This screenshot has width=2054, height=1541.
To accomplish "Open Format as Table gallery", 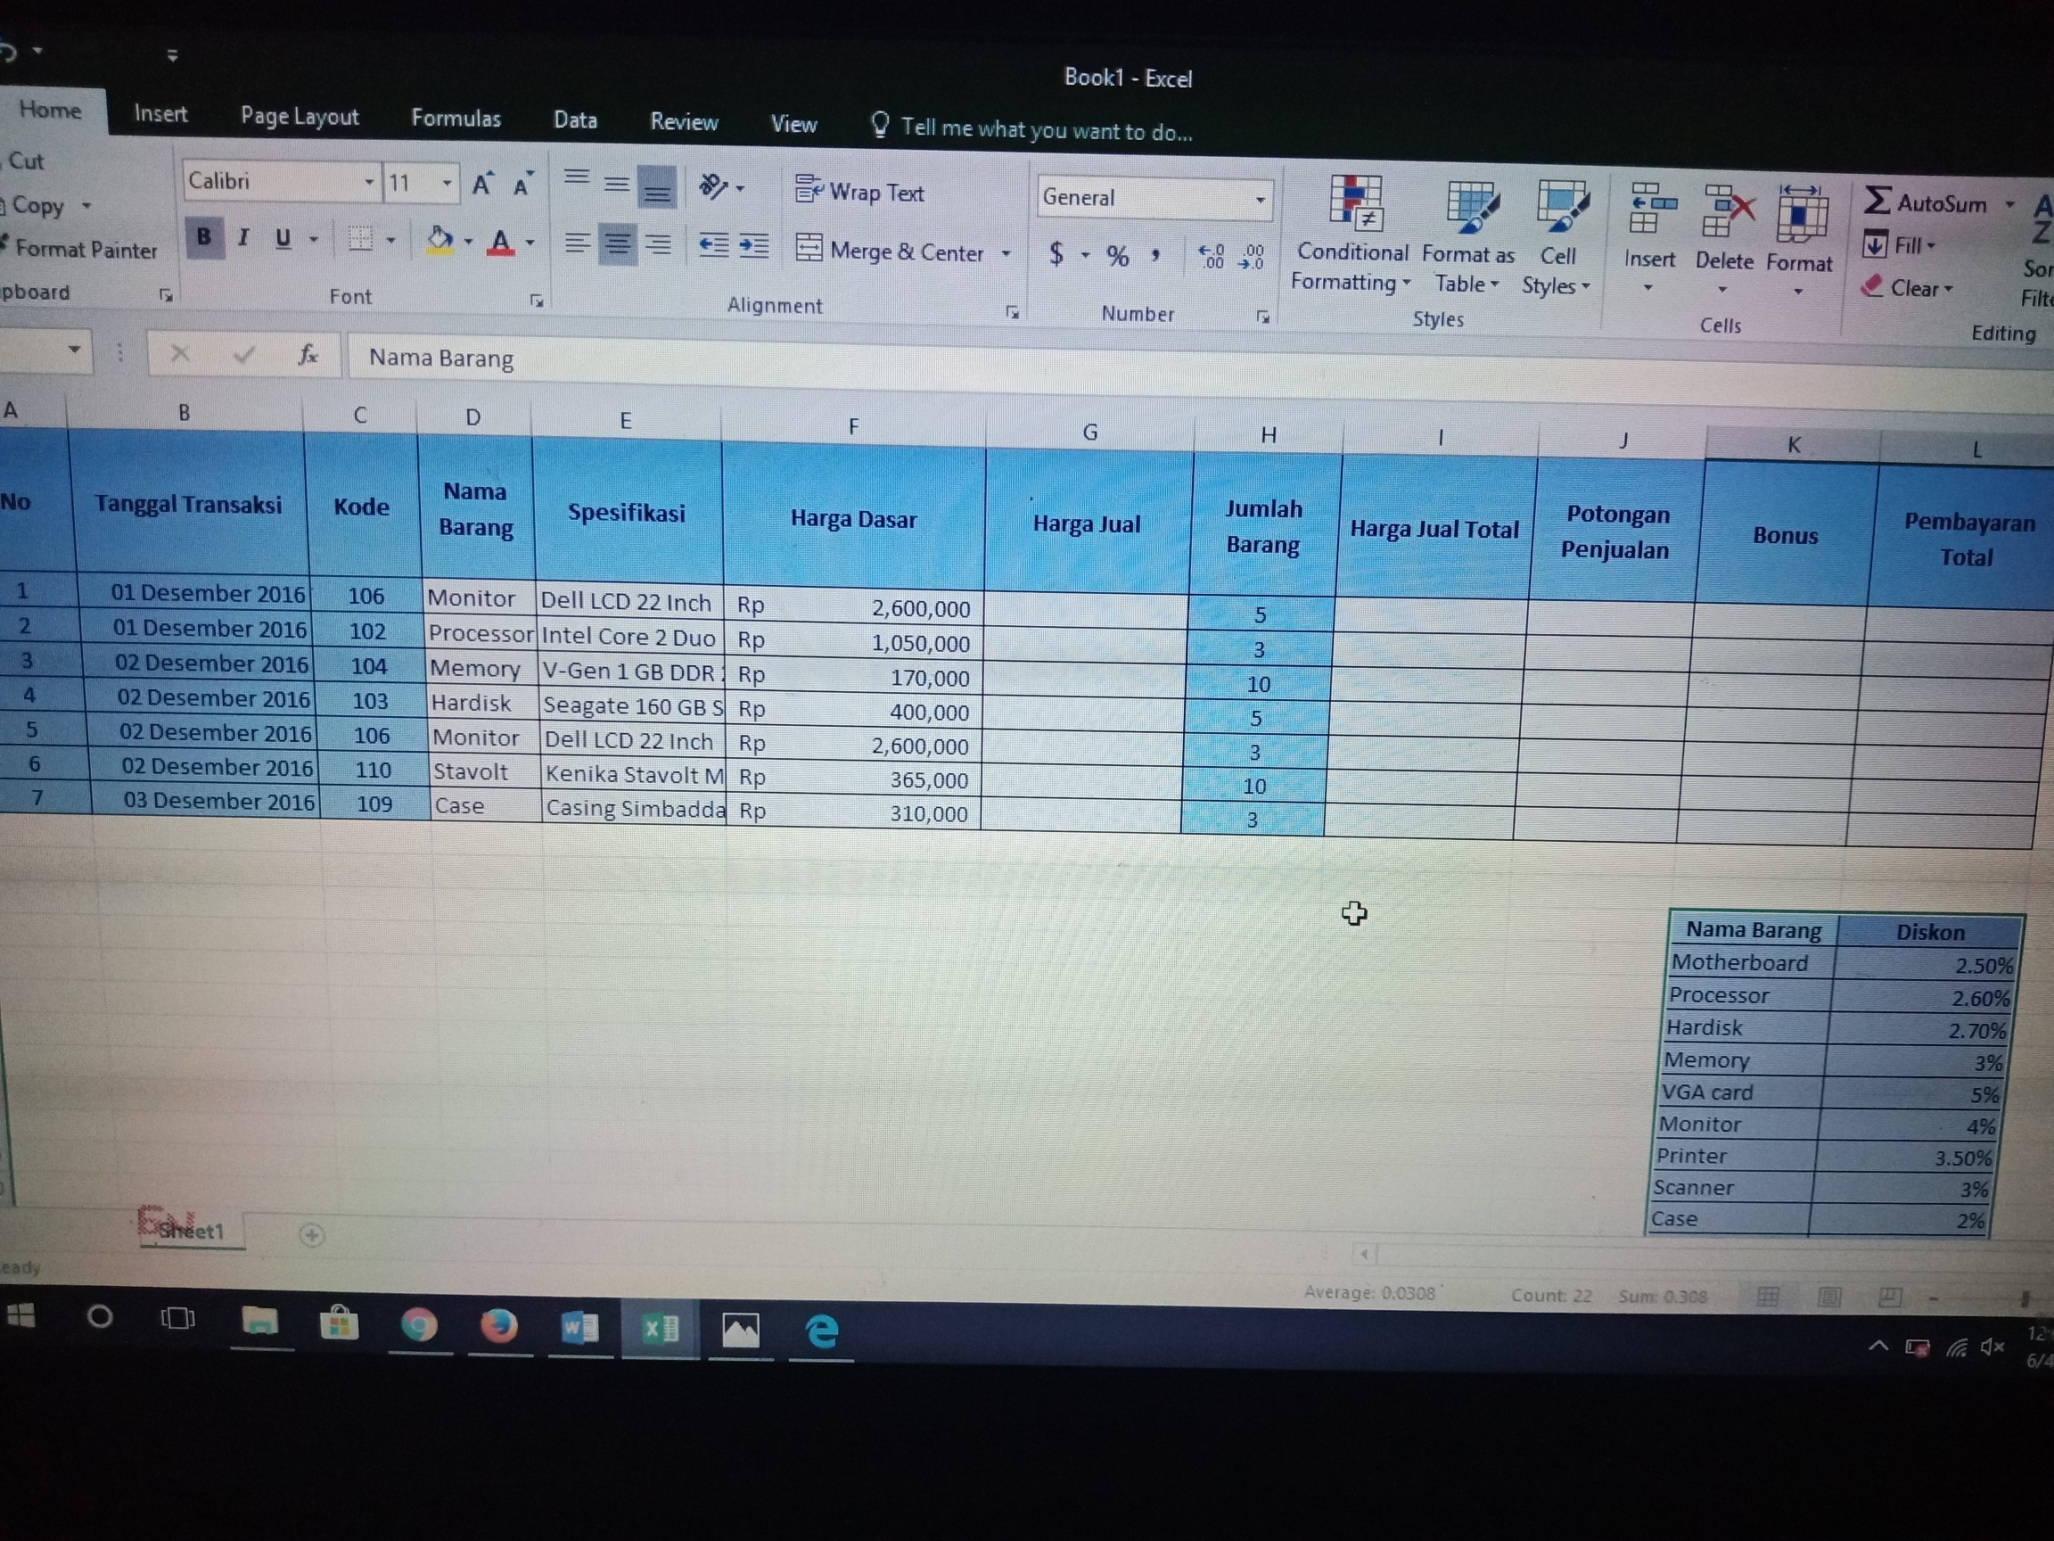I will click(1470, 209).
